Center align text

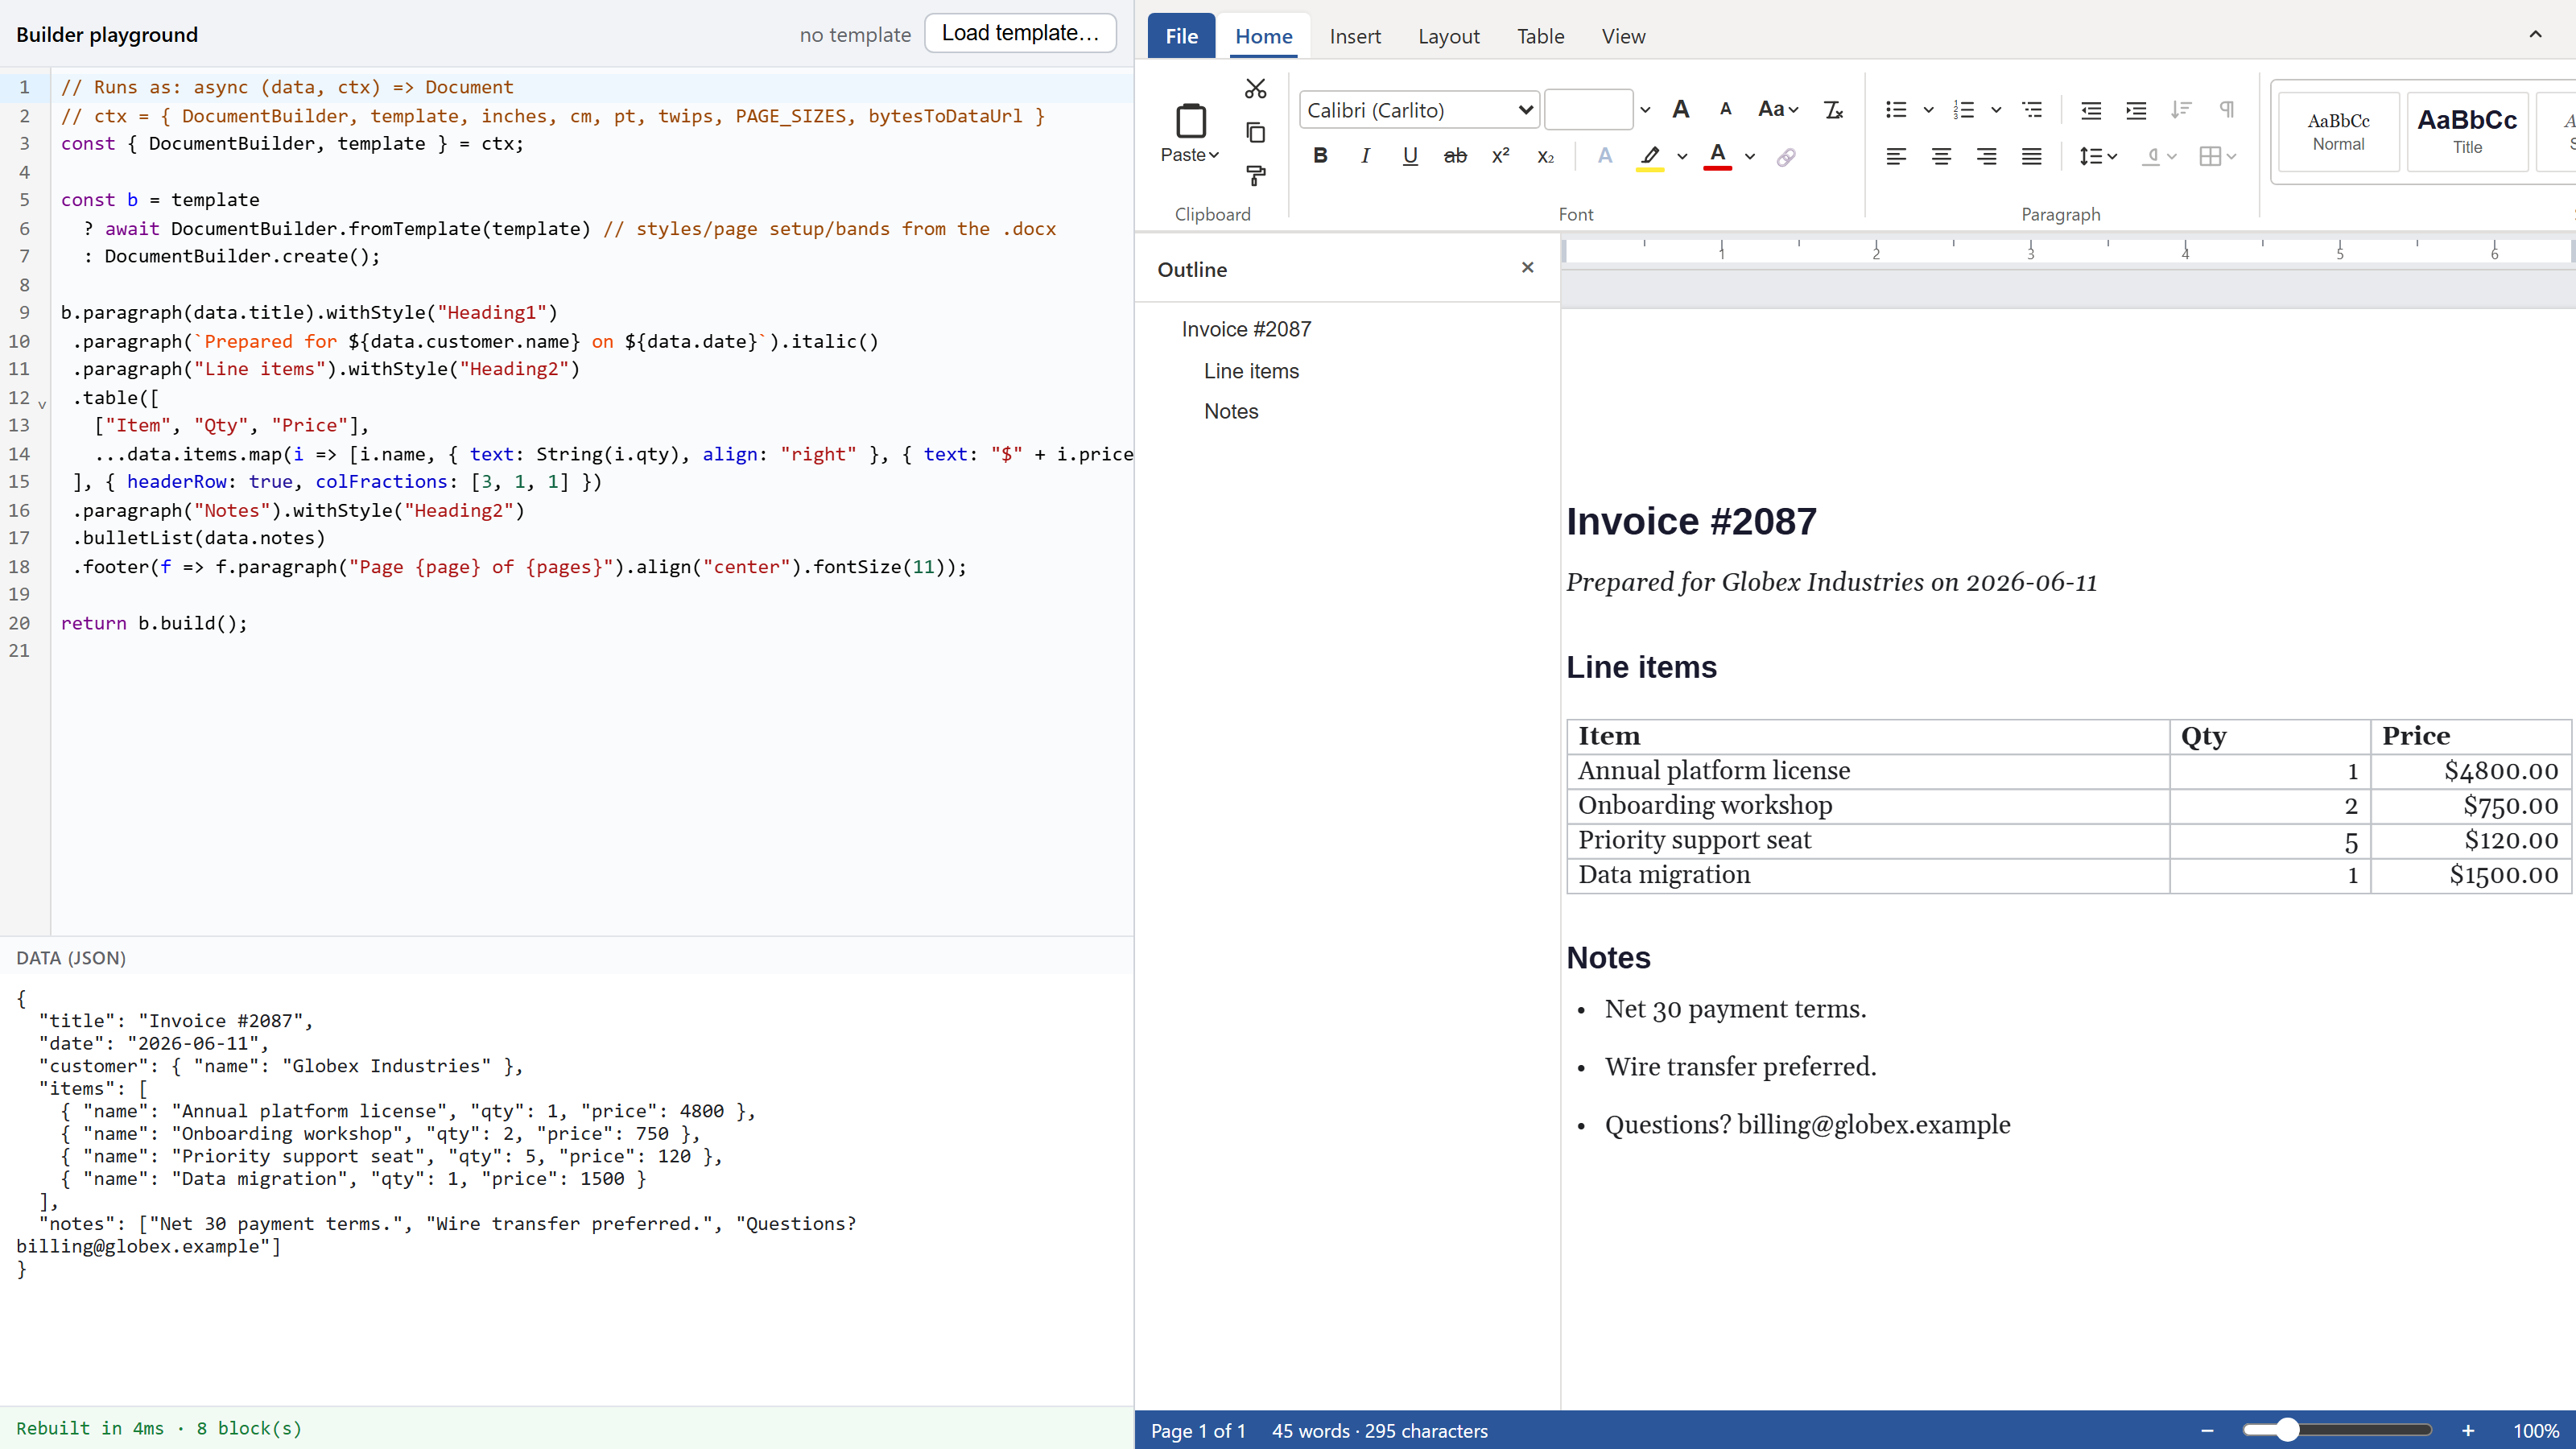pos(1941,156)
